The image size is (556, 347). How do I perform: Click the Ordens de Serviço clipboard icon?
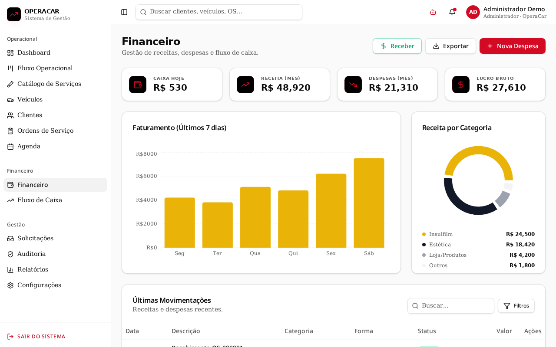(10, 131)
